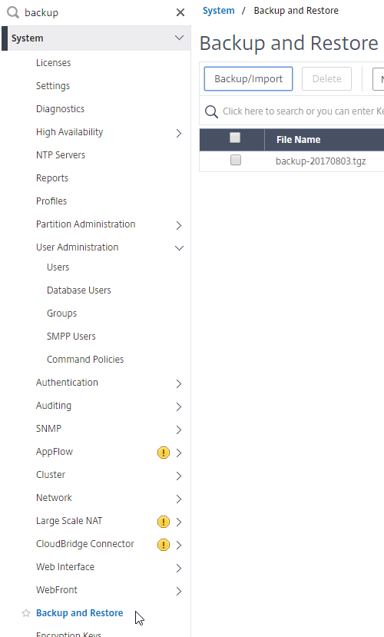The width and height of the screenshot is (384, 637).
Task: Open the Command Policies item
Action: point(85,359)
